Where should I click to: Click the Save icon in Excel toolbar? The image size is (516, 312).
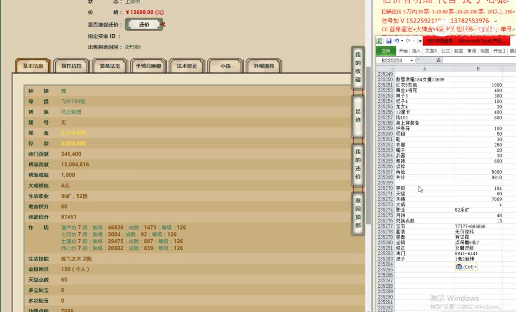[x=389, y=41]
